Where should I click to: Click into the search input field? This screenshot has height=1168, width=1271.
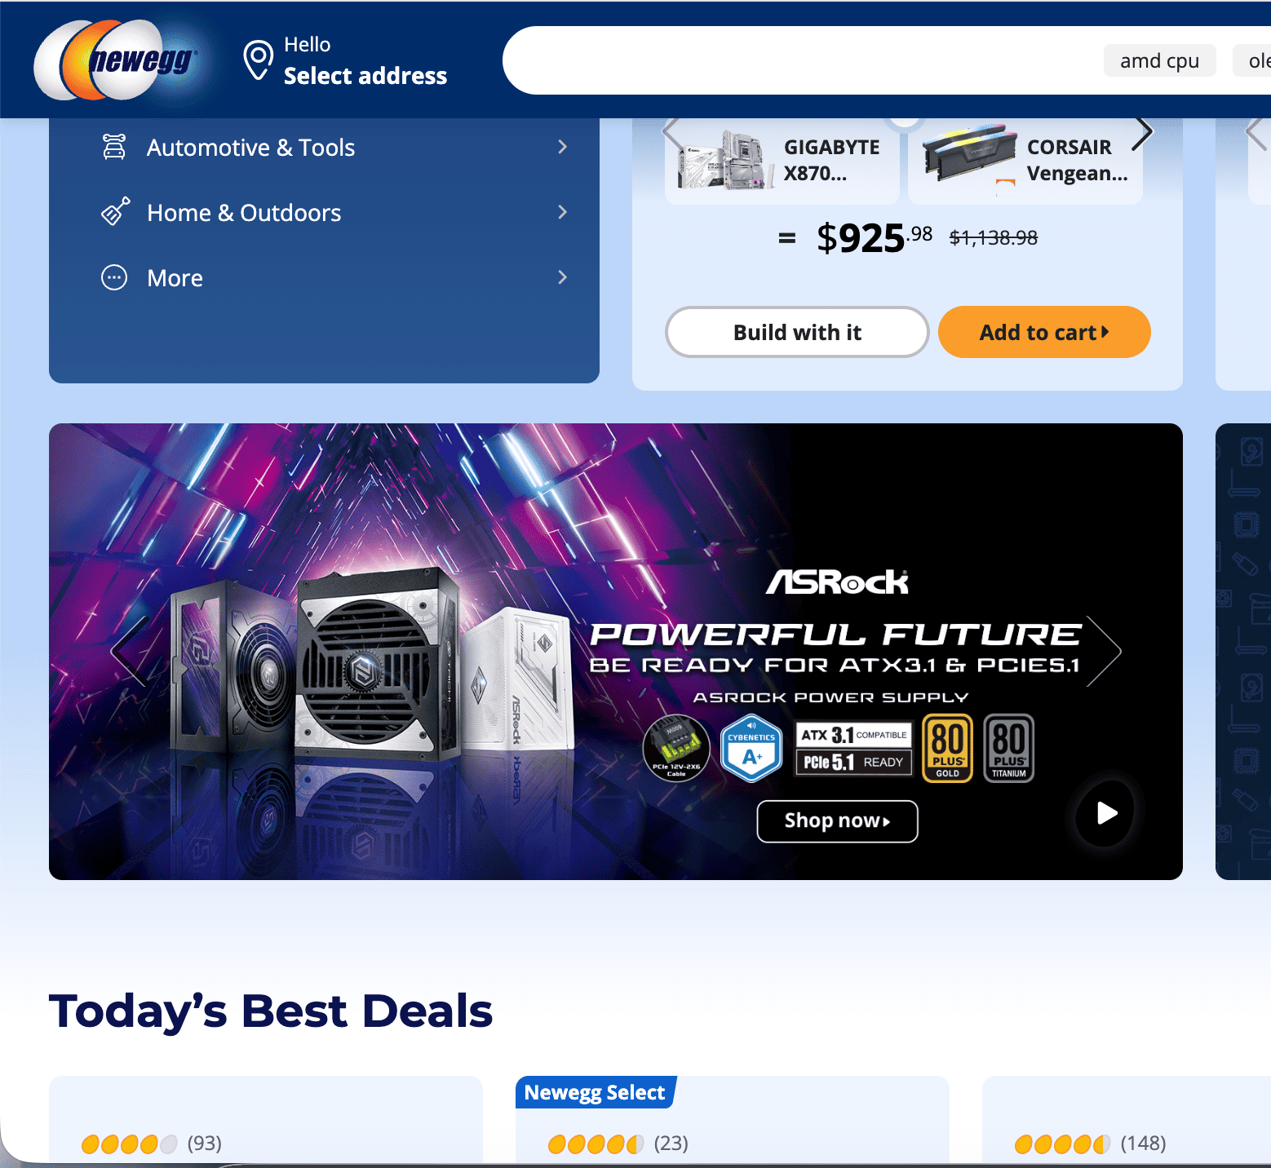799,60
